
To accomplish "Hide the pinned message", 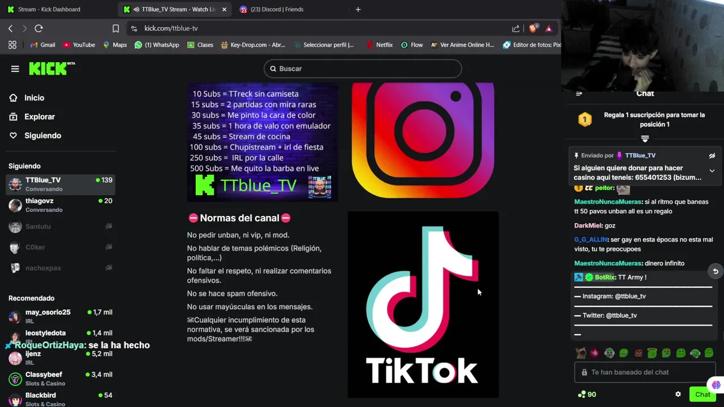I will tap(712, 155).
